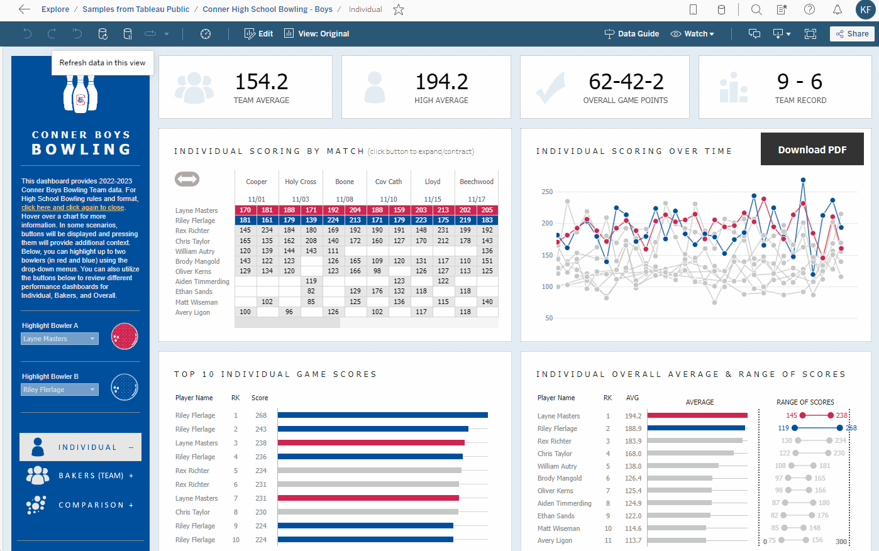Open the KF user avatar menu
Viewport: 879px width, 551px height.
click(865, 9)
